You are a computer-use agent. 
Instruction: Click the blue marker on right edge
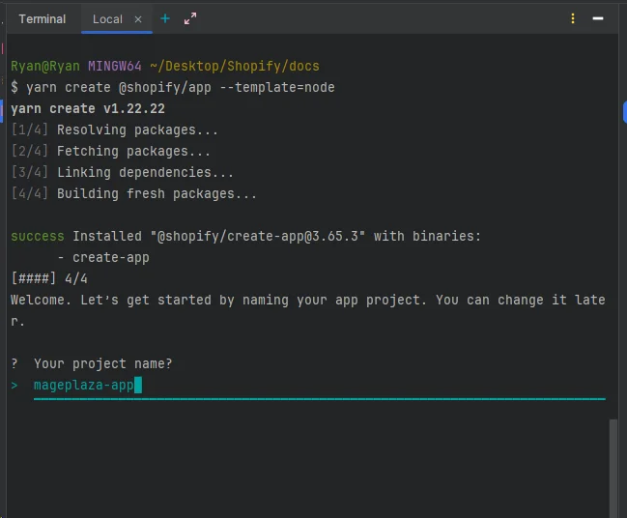coord(625,112)
